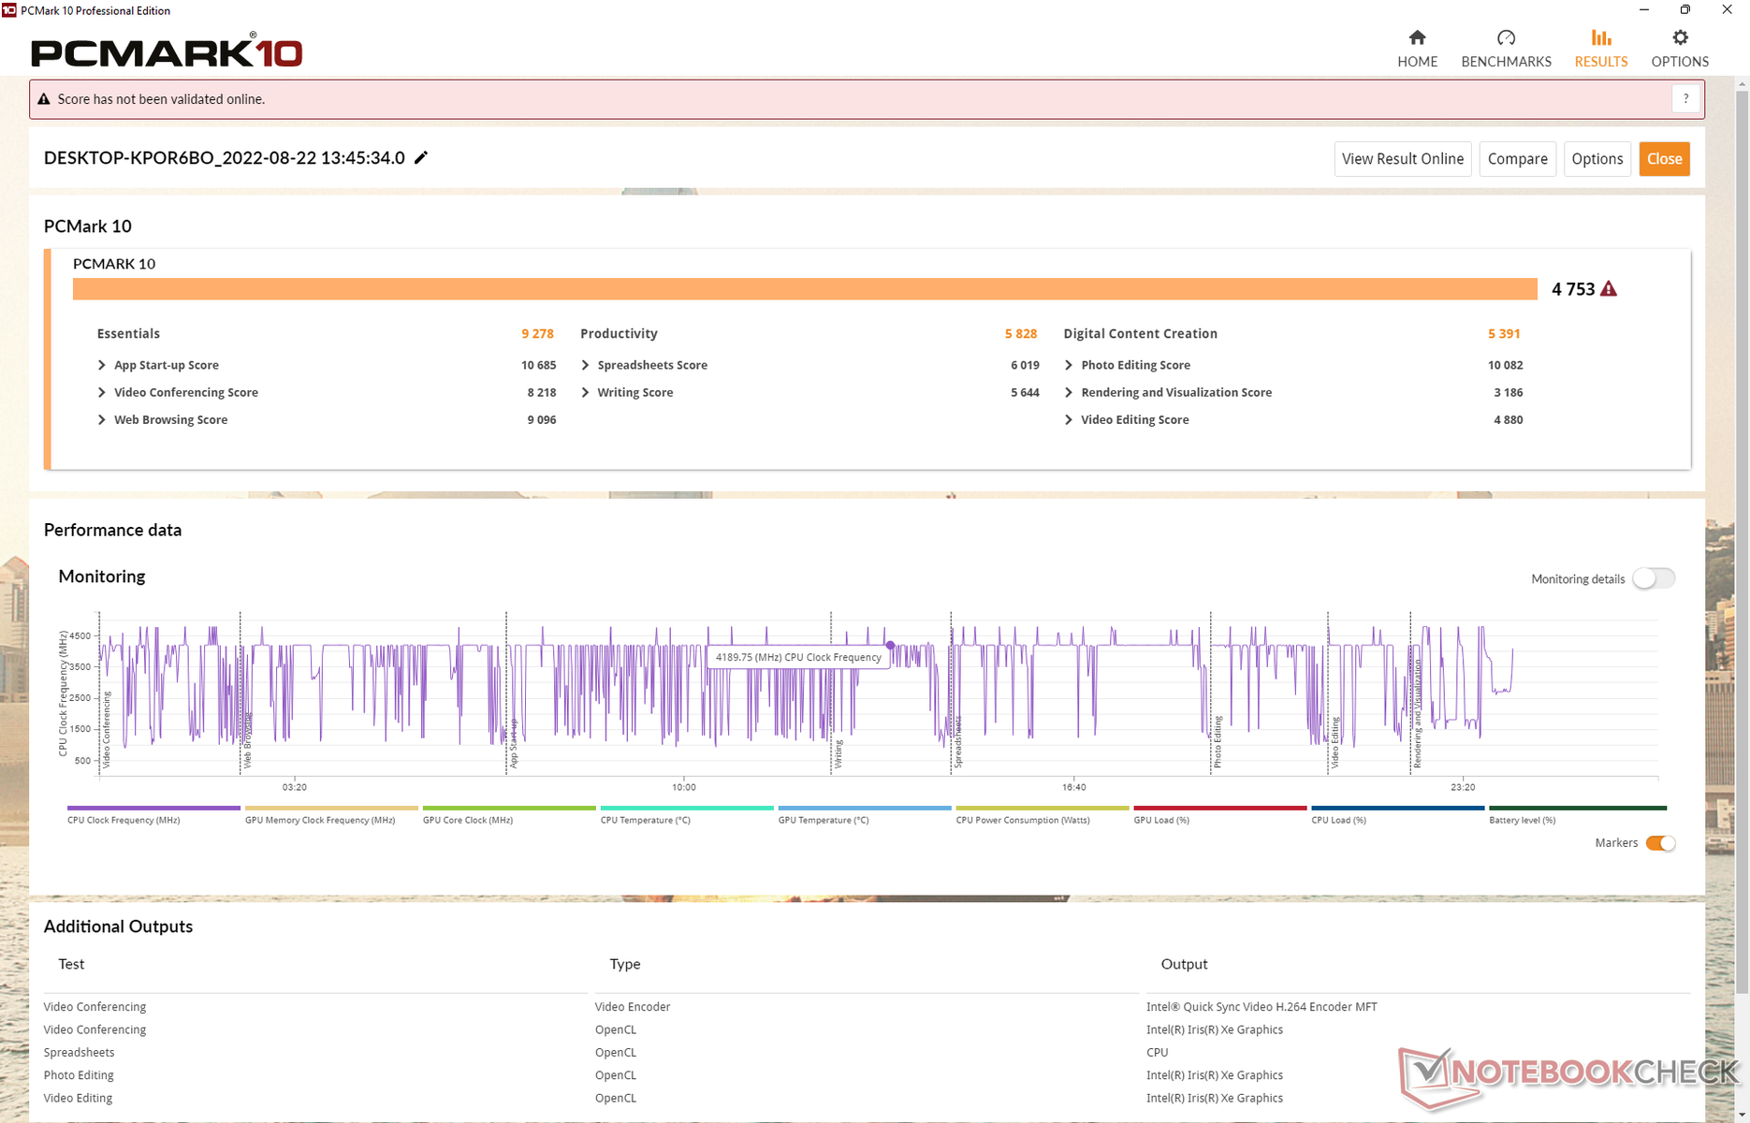Select the CPU Temperature legend color bar
The width and height of the screenshot is (1750, 1123).
point(686,808)
